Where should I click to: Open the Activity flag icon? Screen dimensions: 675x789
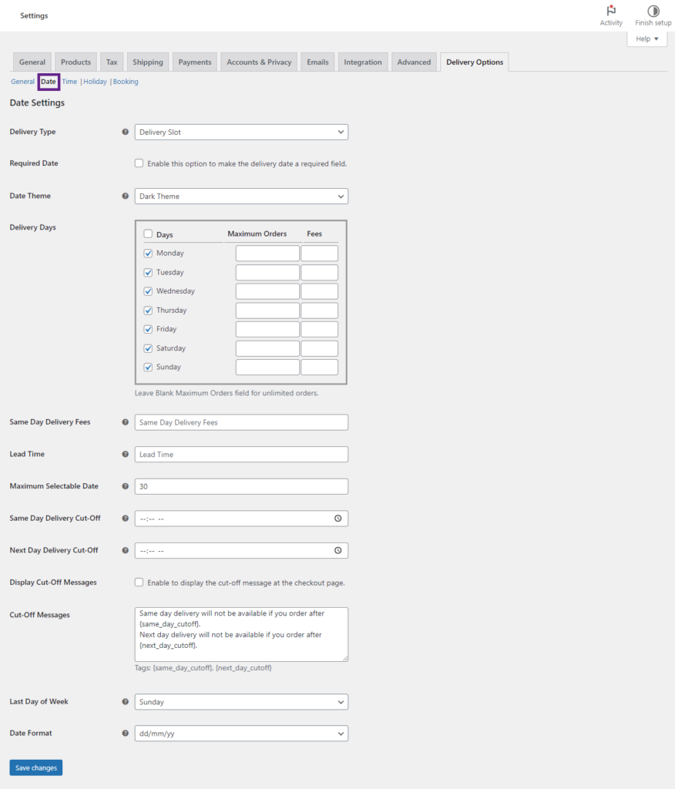coord(611,11)
